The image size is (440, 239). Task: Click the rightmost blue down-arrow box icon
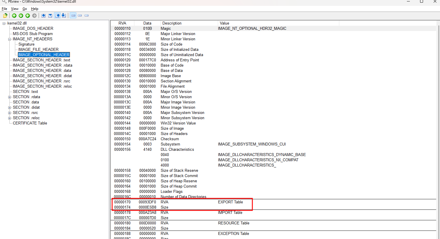64,15
